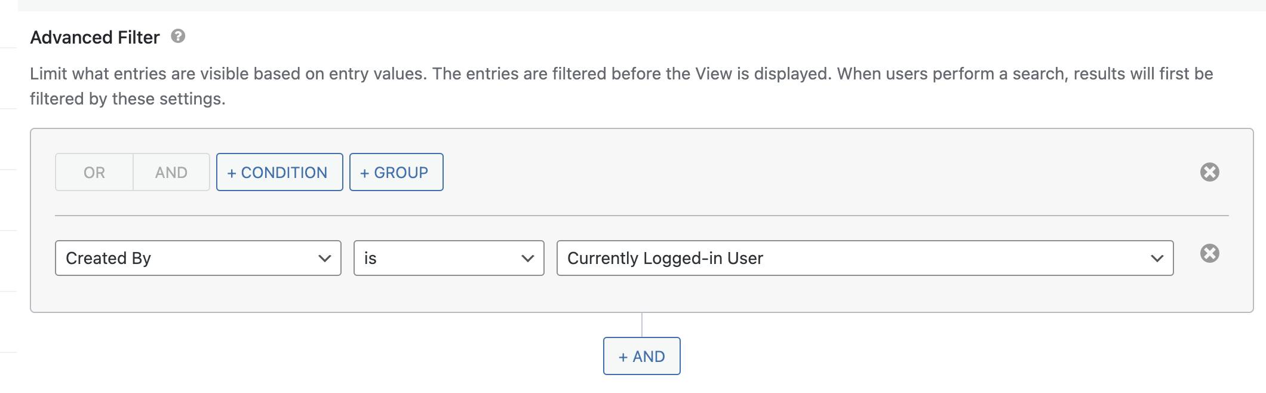1266x393 pixels.
Task: Click the chevron arrow on Created By select
Action: (325, 259)
